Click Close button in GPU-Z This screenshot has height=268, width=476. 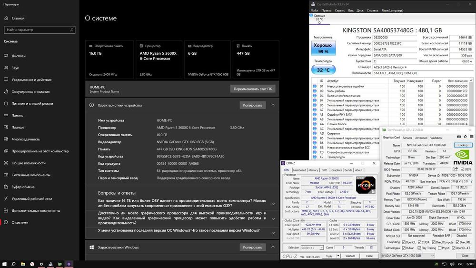tap(465, 256)
